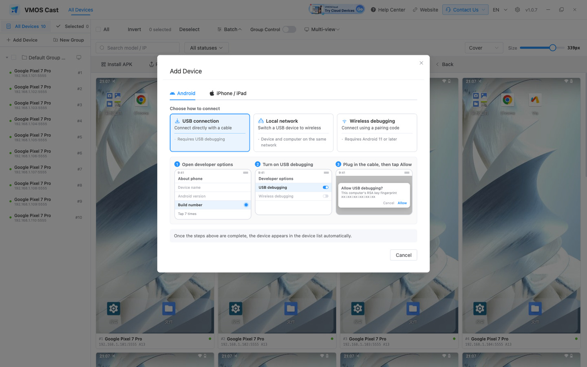
Task: Open the EN language dropdown
Action: [500, 10]
